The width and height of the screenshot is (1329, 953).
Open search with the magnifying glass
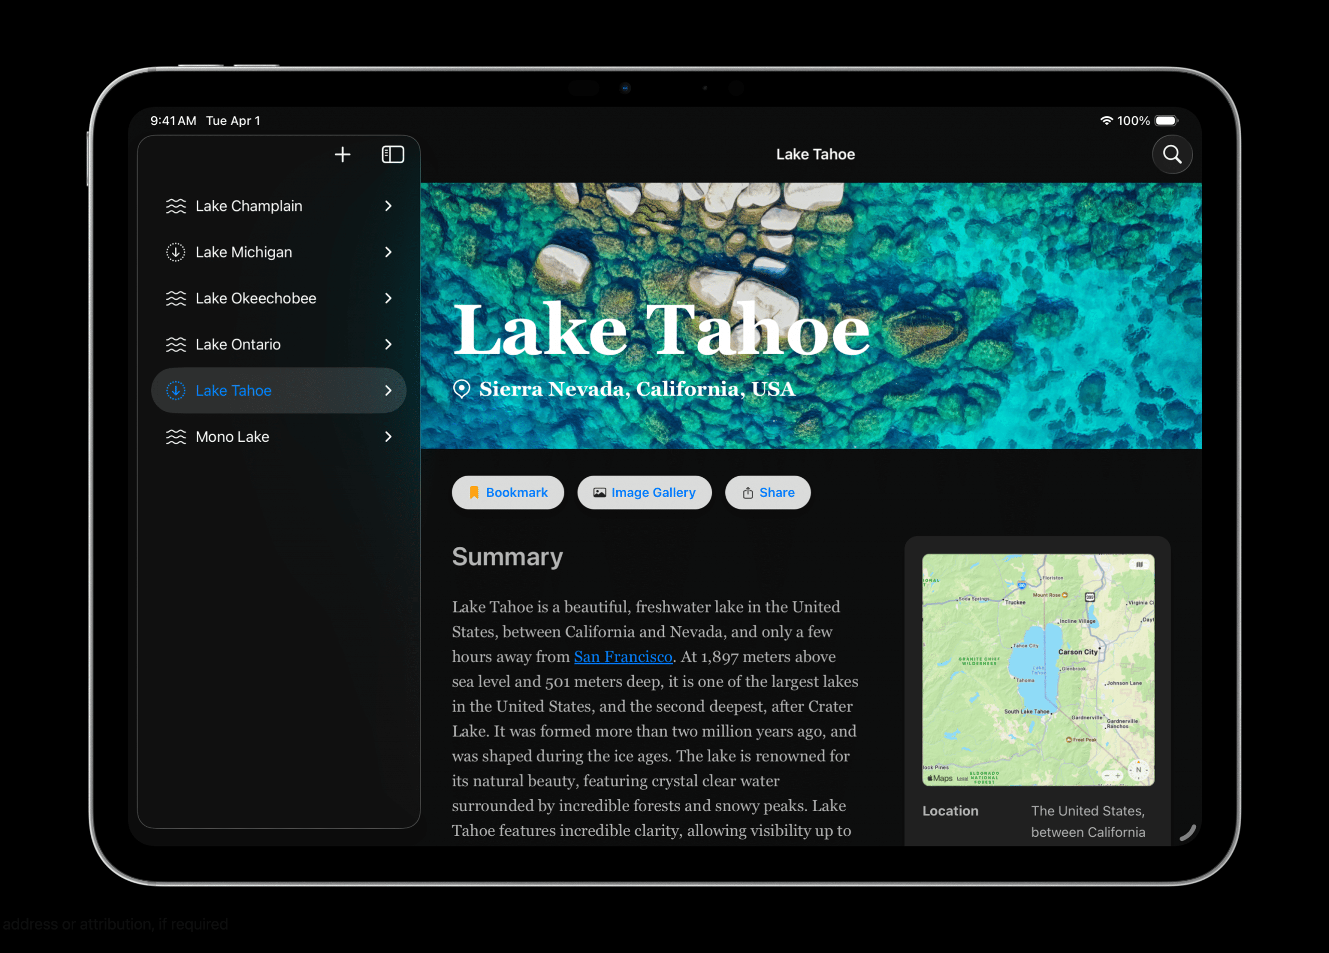pyautogui.click(x=1172, y=154)
